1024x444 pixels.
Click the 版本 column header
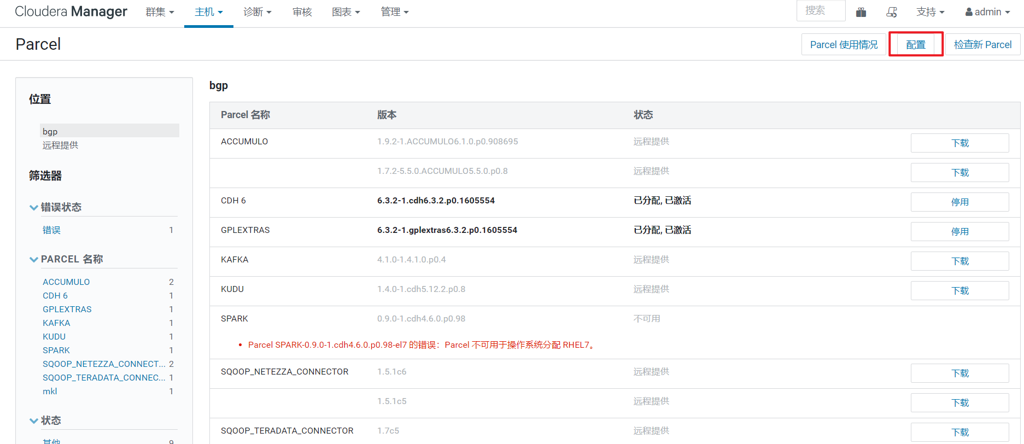click(387, 115)
